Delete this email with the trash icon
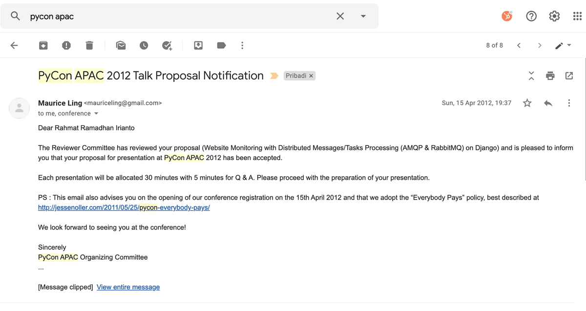586x311 pixels. [x=89, y=45]
